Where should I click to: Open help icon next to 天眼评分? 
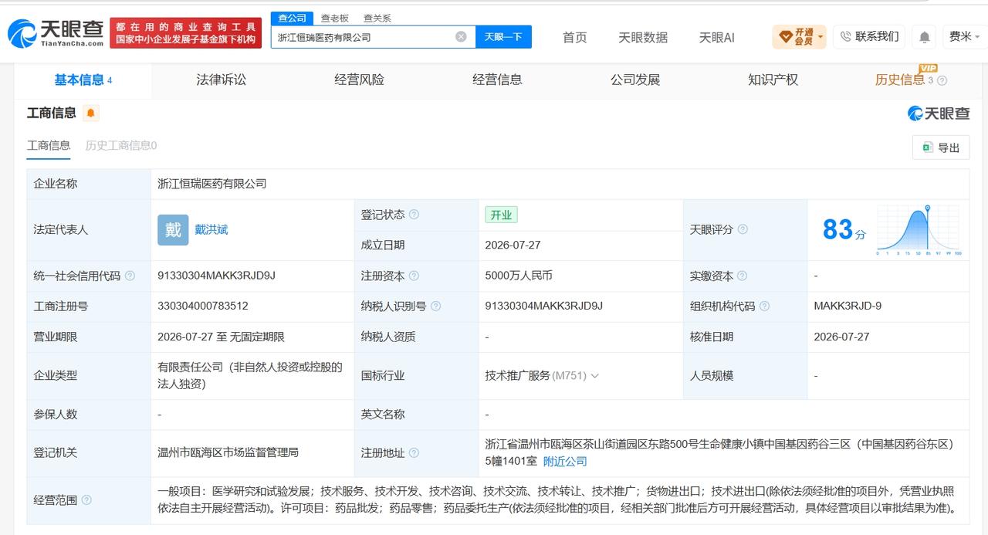[743, 229]
